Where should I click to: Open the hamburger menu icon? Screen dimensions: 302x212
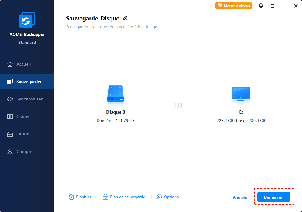(273, 6)
